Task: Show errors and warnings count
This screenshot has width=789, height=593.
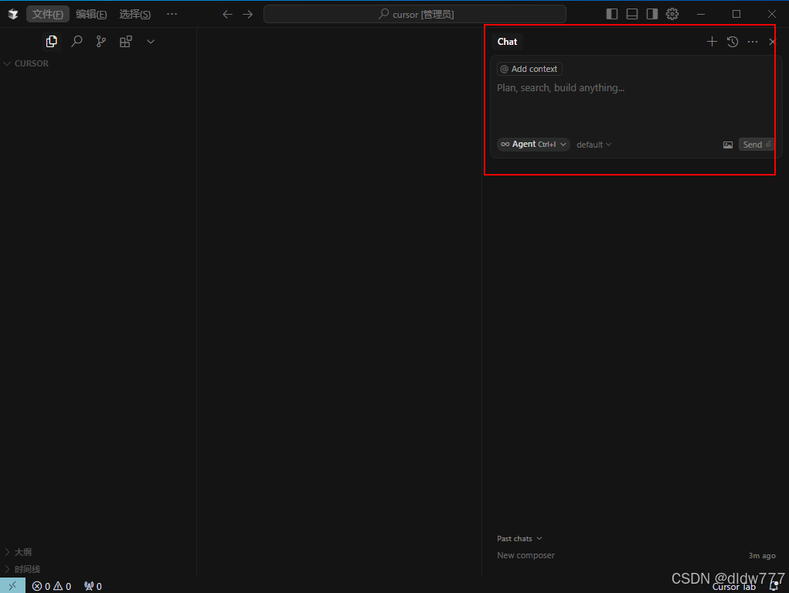Action: (x=51, y=586)
